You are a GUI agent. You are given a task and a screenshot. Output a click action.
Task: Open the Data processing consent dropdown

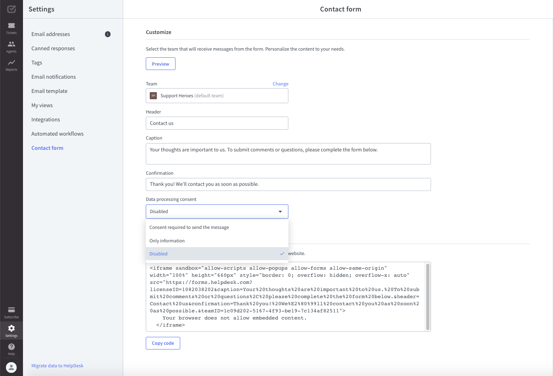(217, 211)
